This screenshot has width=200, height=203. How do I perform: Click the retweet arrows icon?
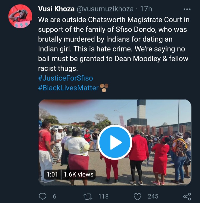(88, 196)
